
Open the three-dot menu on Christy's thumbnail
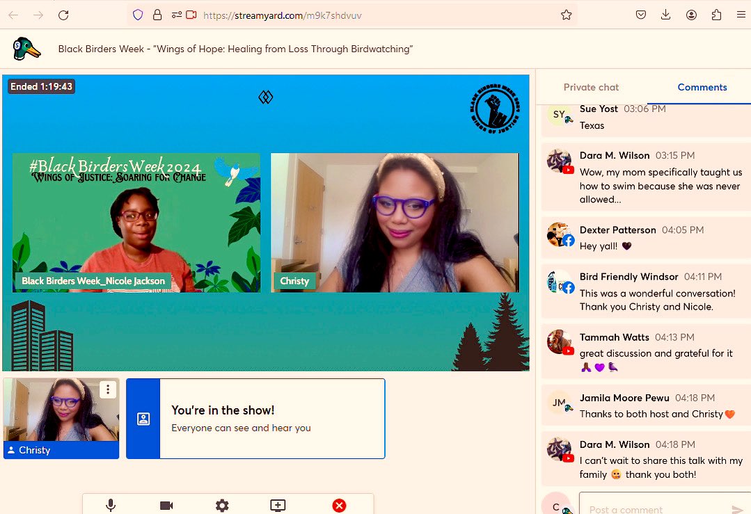[x=108, y=389]
